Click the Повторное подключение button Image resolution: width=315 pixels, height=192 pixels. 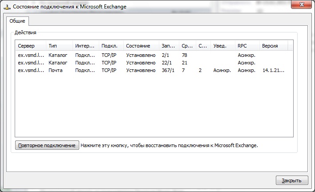(47, 145)
